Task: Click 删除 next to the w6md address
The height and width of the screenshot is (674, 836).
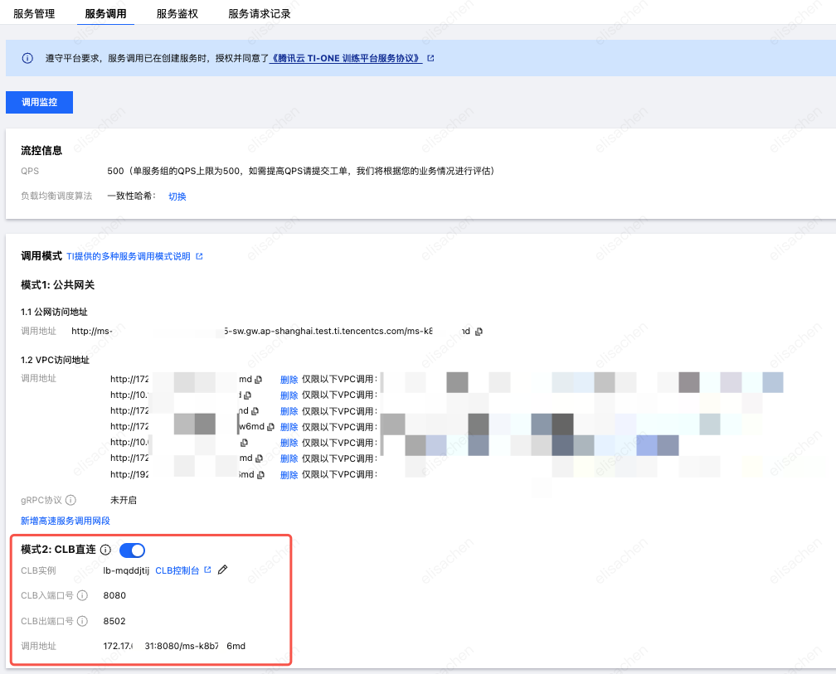Action: [289, 427]
